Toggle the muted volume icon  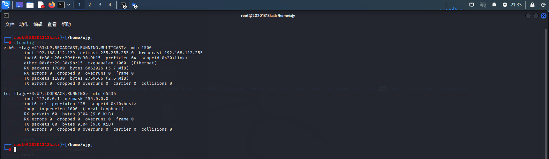click(483, 5)
